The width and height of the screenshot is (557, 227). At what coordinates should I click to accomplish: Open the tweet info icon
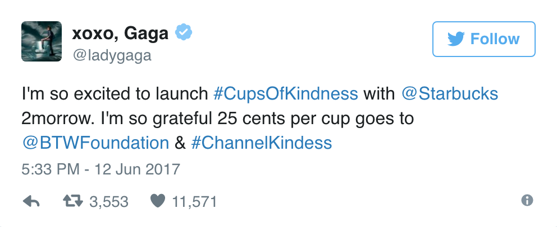[x=527, y=201]
